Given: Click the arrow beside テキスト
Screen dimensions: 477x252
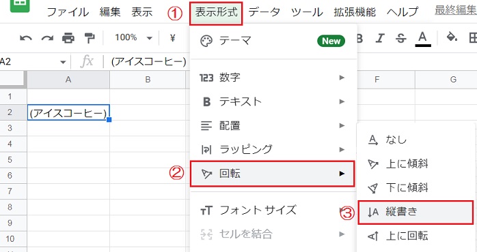Looking at the screenshot, I should point(342,101).
